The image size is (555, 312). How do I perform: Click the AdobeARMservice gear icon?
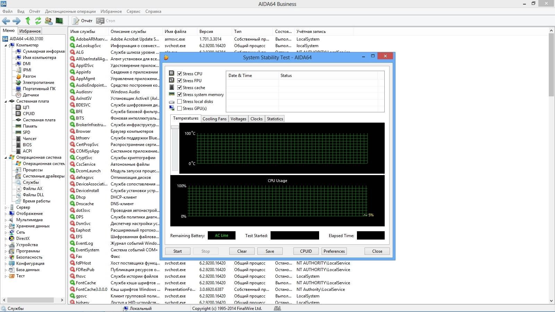72,39
